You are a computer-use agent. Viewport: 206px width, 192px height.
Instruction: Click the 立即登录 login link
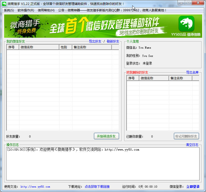point(193,187)
